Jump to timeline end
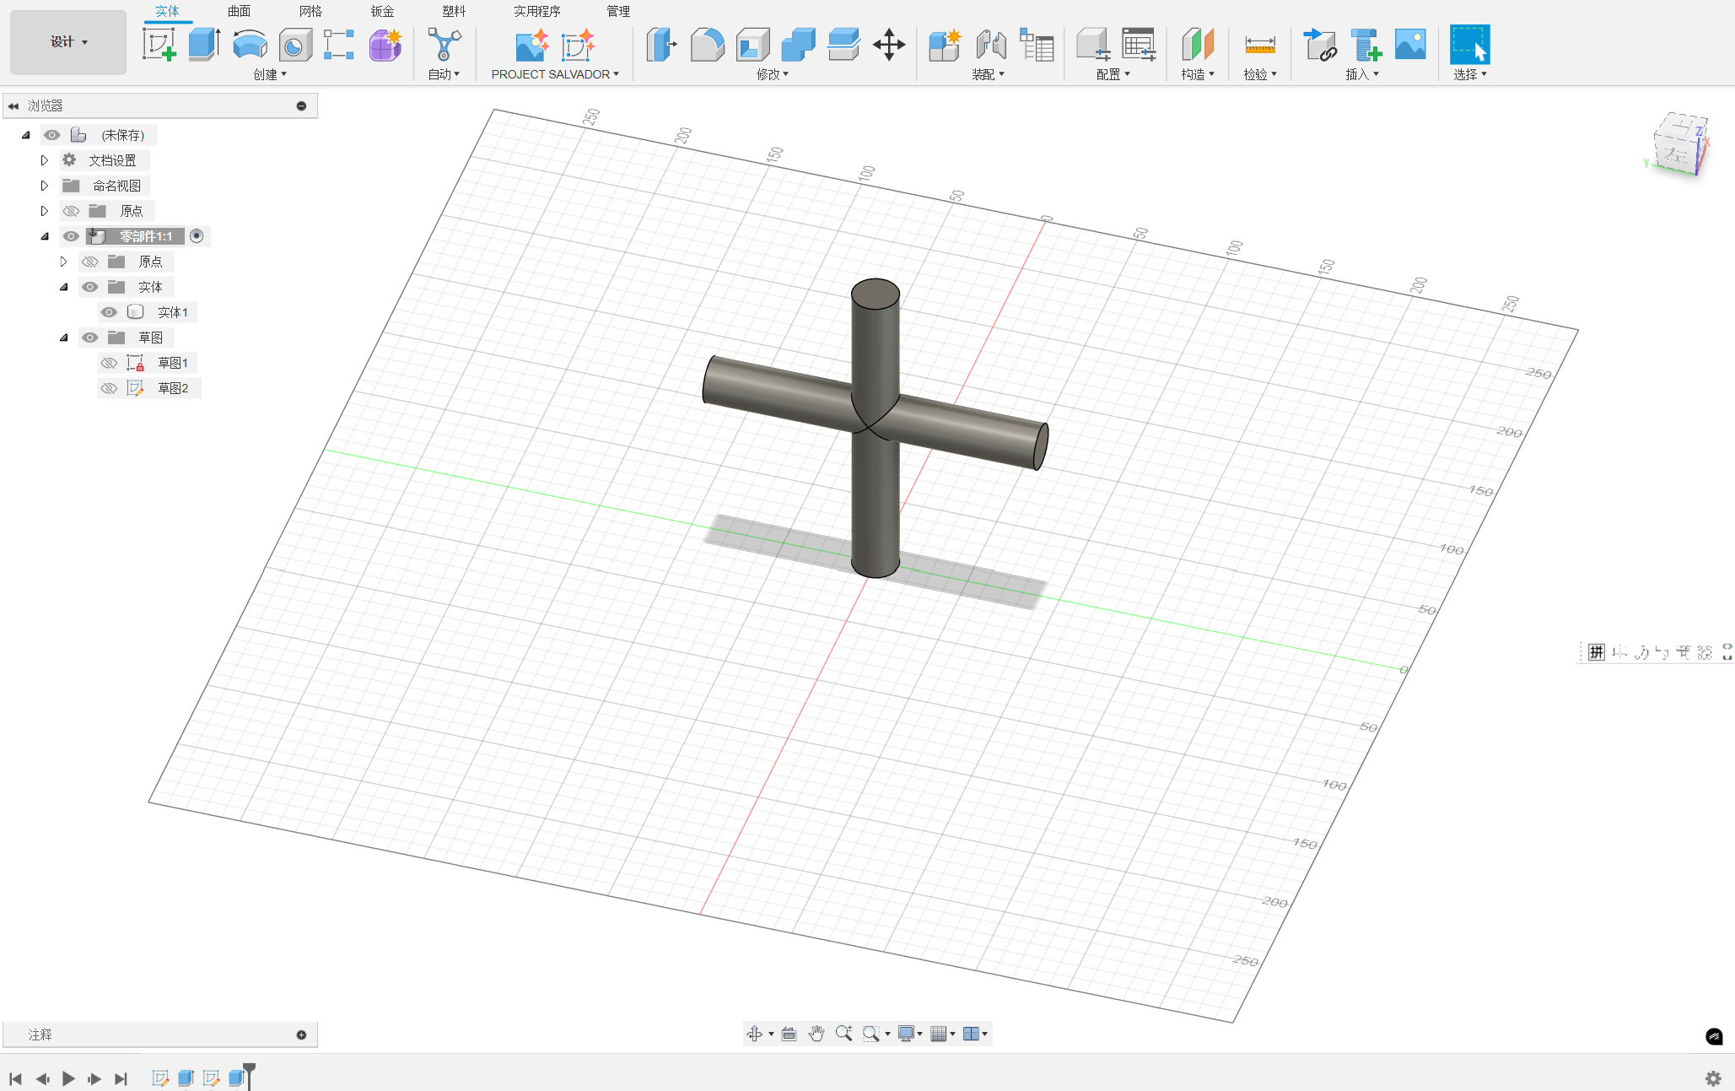1735x1091 pixels. [121, 1078]
